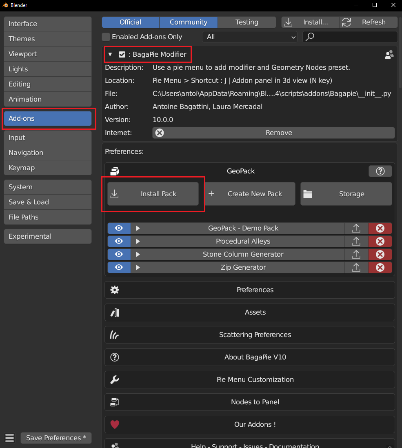Click the community users icon beside BagaPie Modifier
This screenshot has width=402, height=448.
[x=389, y=55]
